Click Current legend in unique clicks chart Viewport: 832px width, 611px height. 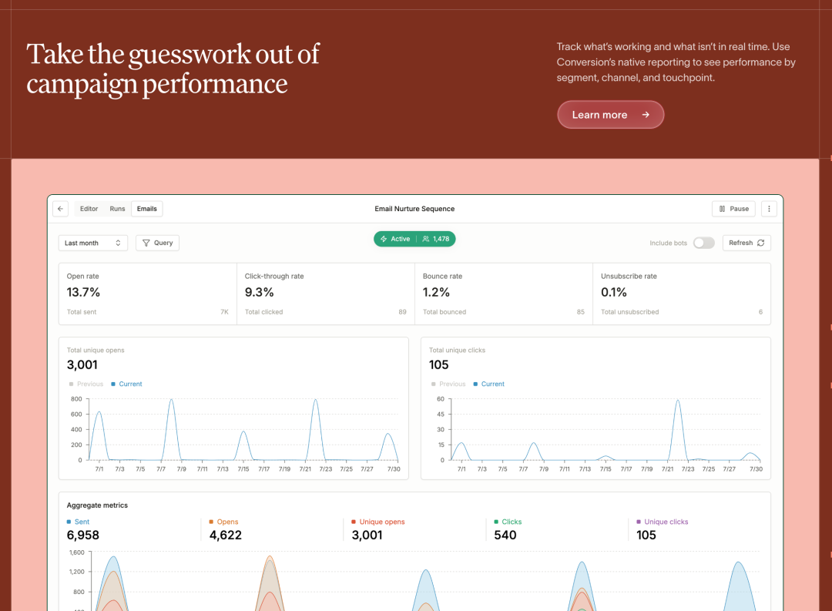click(x=488, y=384)
